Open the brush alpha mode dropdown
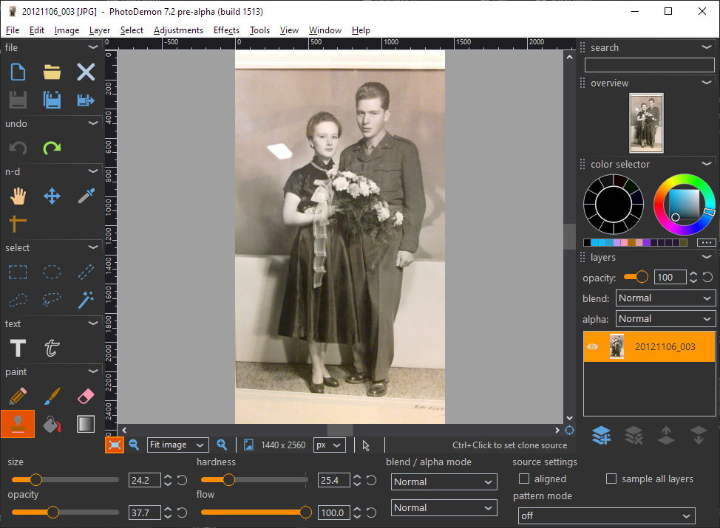The height and width of the screenshot is (528, 720). click(x=444, y=508)
